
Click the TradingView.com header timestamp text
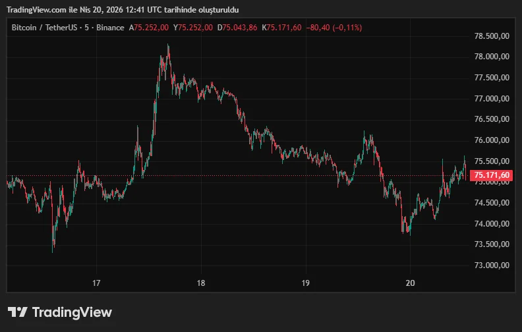pos(123,10)
